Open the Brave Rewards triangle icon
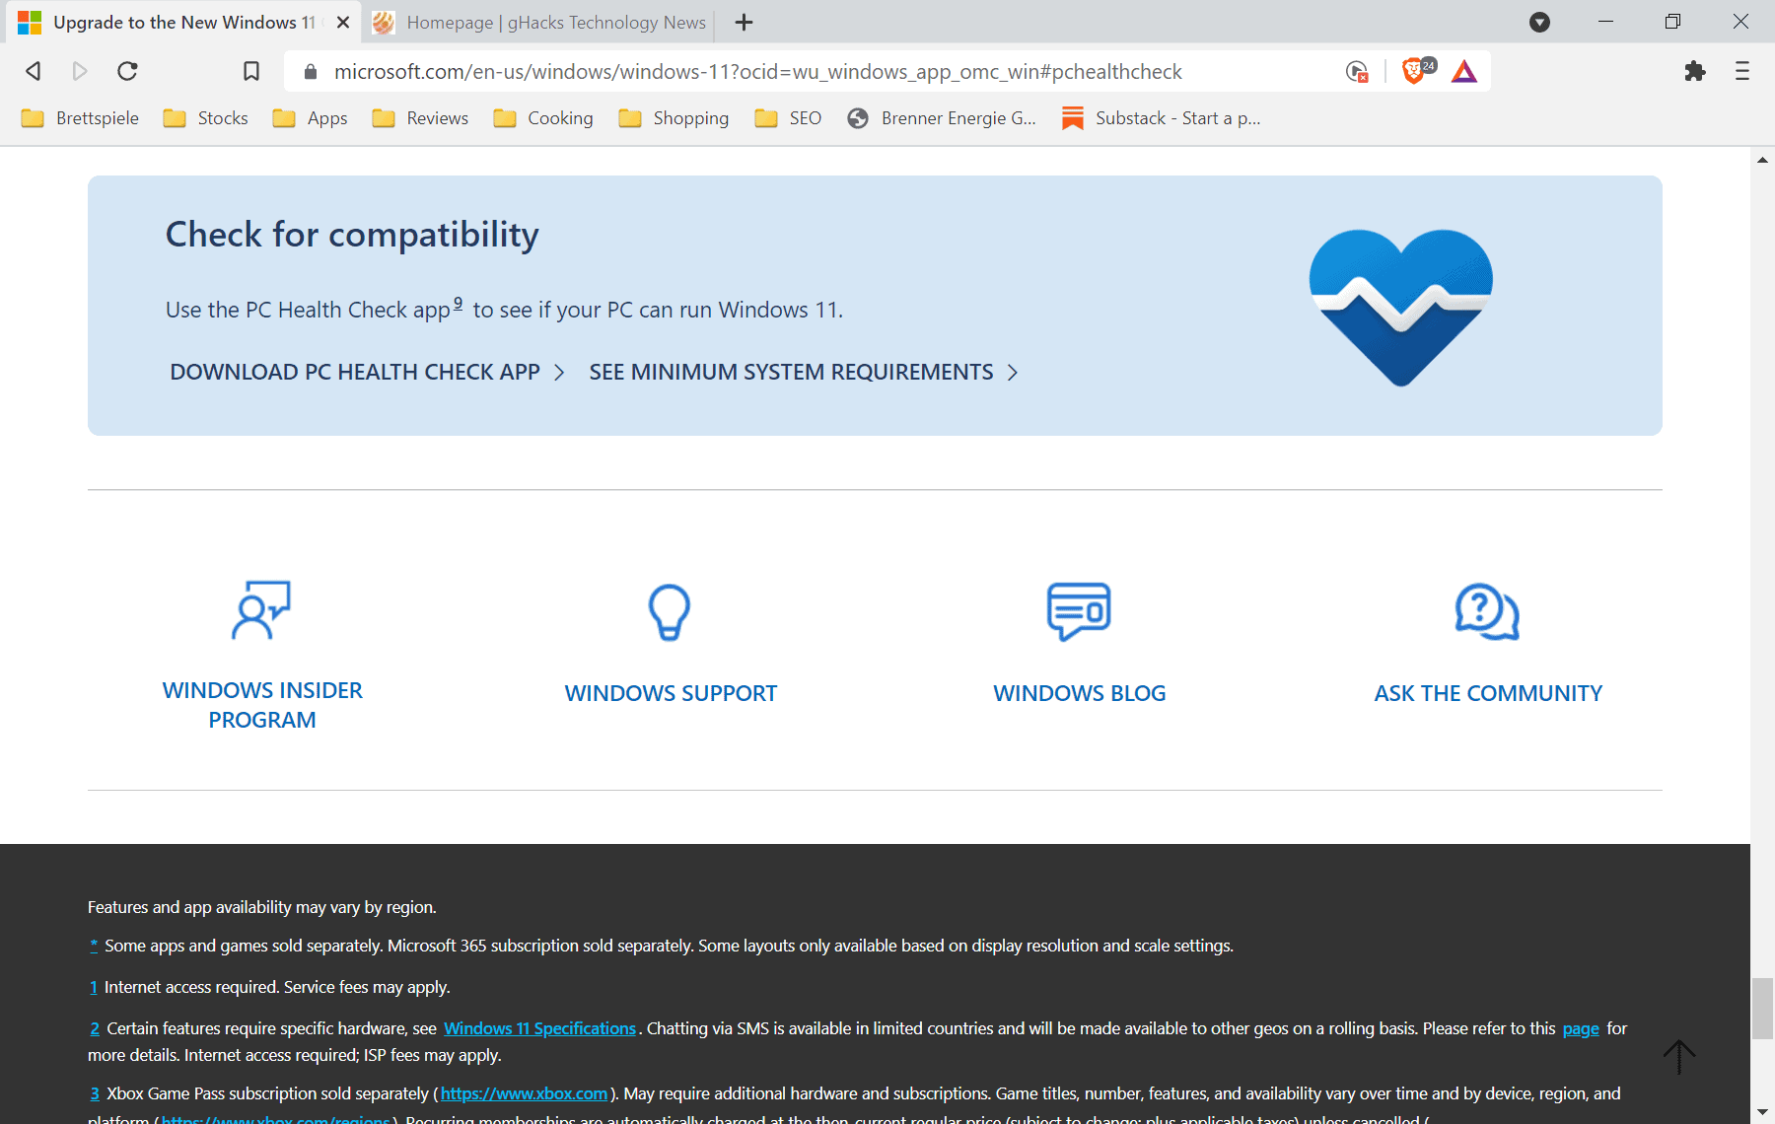This screenshot has height=1124, width=1775. tap(1464, 71)
